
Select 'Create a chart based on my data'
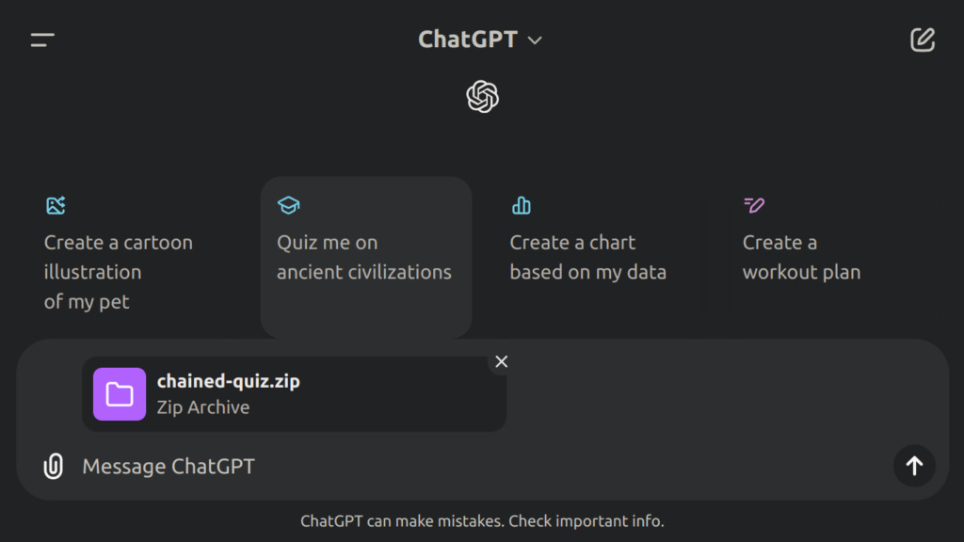587,257
